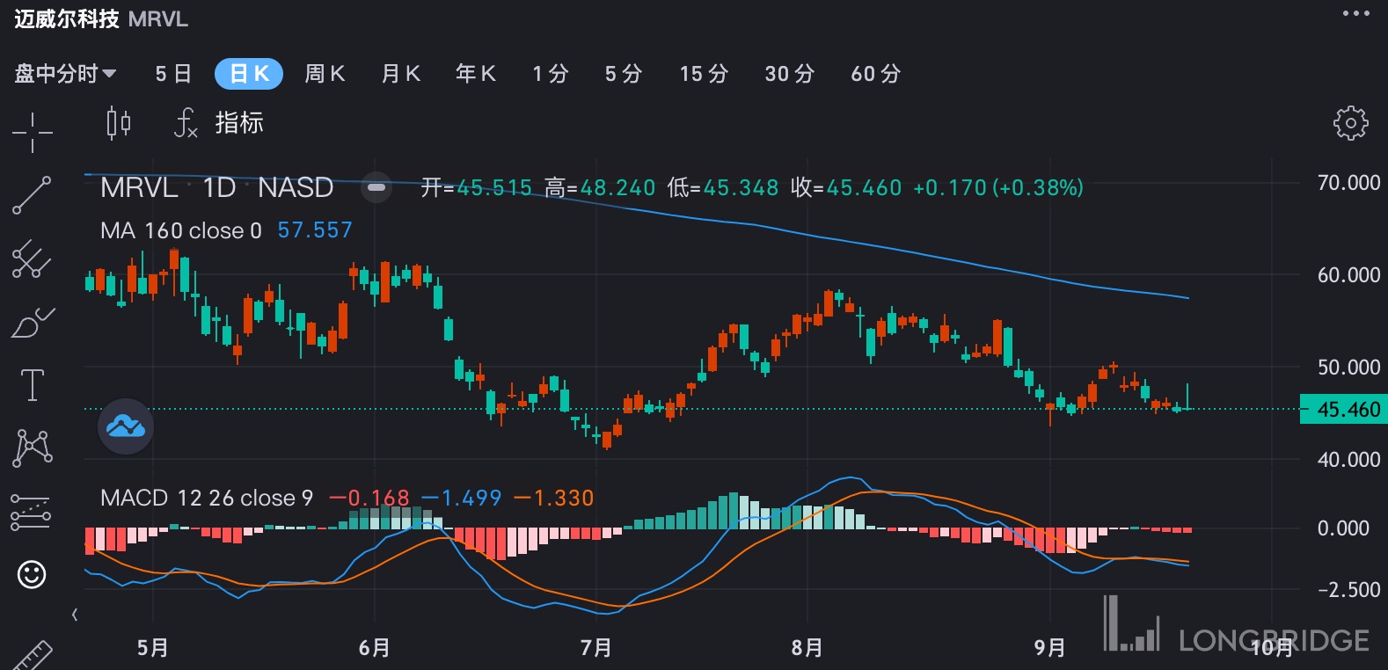This screenshot has height=670, width=1388.
Task: Click the MRVL 1D NASD symbol title
Action: pos(216,187)
